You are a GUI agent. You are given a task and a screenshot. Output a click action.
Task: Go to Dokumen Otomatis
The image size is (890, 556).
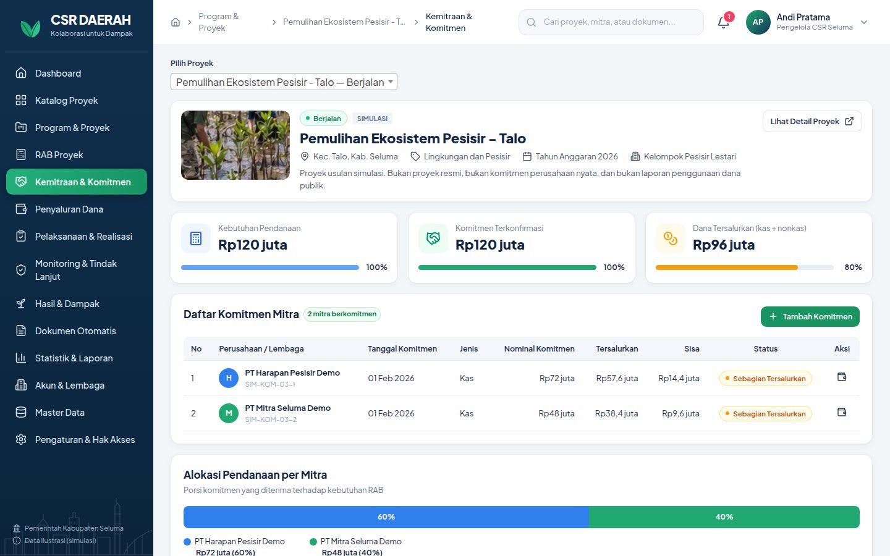[77, 331]
